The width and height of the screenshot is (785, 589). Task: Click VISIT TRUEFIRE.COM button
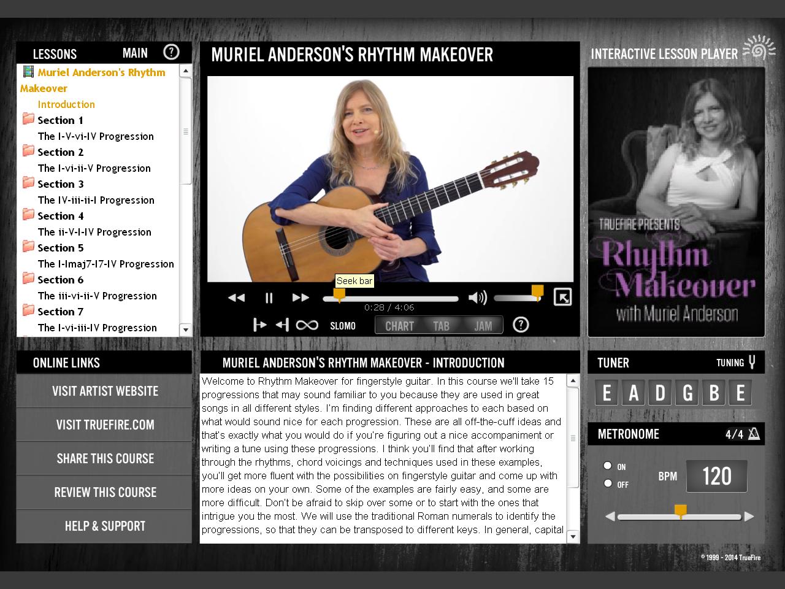(x=104, y=425)
